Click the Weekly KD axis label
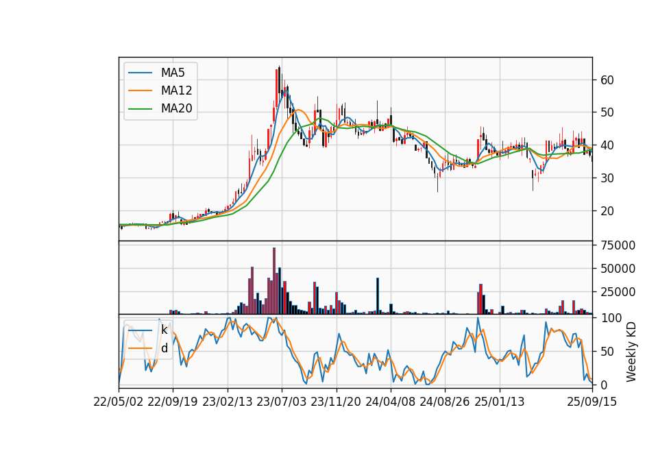 click(631, 352)
